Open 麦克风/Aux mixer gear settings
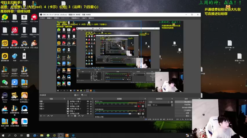The height and width of the screenshot is (138, 247). [143, 106]
